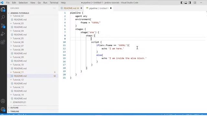Click line number 11 in gutter
The image size is (207, 116).
point(64,45)
